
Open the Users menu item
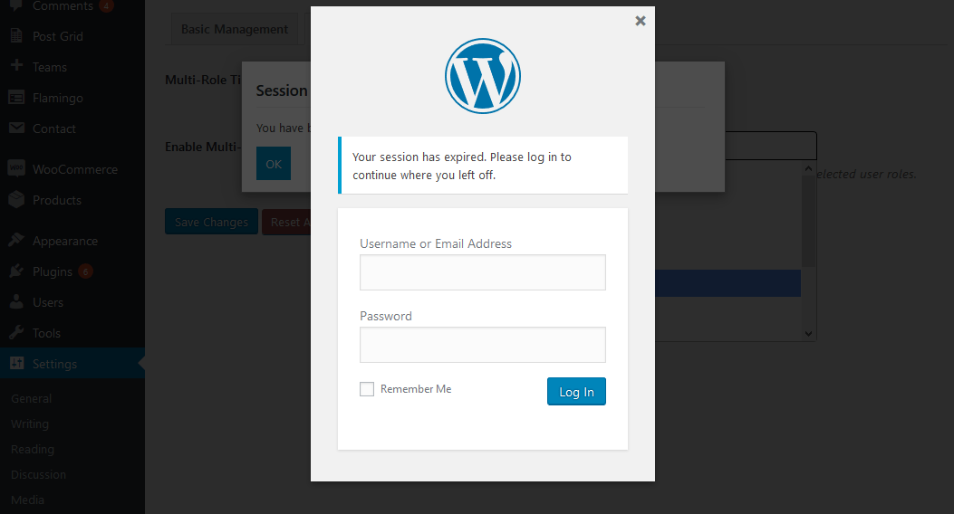pyautogui.click(x=48, y=302)
